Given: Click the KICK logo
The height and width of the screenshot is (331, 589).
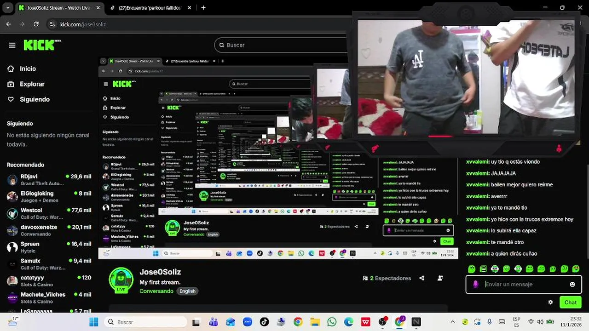Looking at the screenshot, I should (x=42, y=45).
